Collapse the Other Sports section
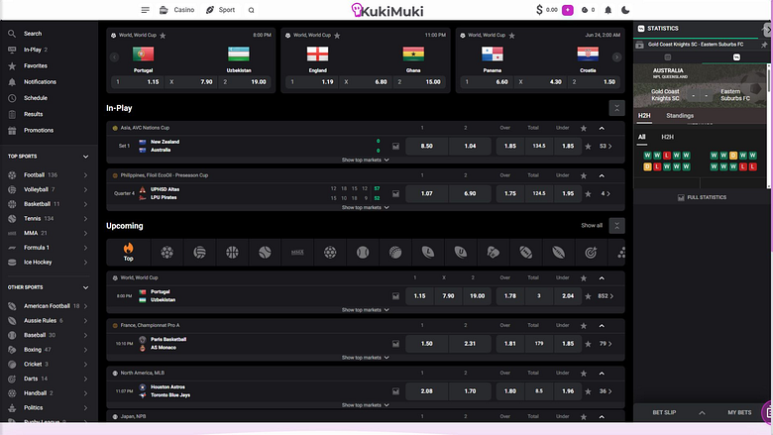 coord(86,287)
